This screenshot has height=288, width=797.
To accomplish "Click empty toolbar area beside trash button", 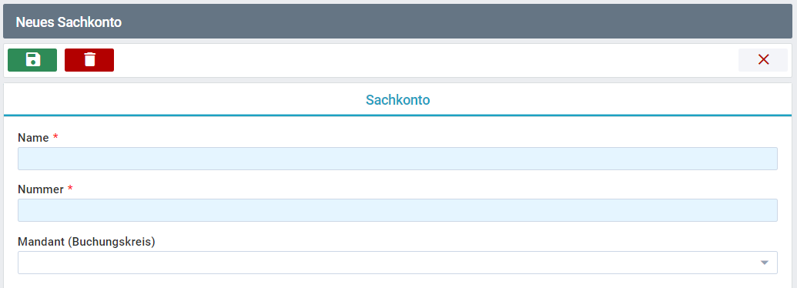I will pos(426,60).
